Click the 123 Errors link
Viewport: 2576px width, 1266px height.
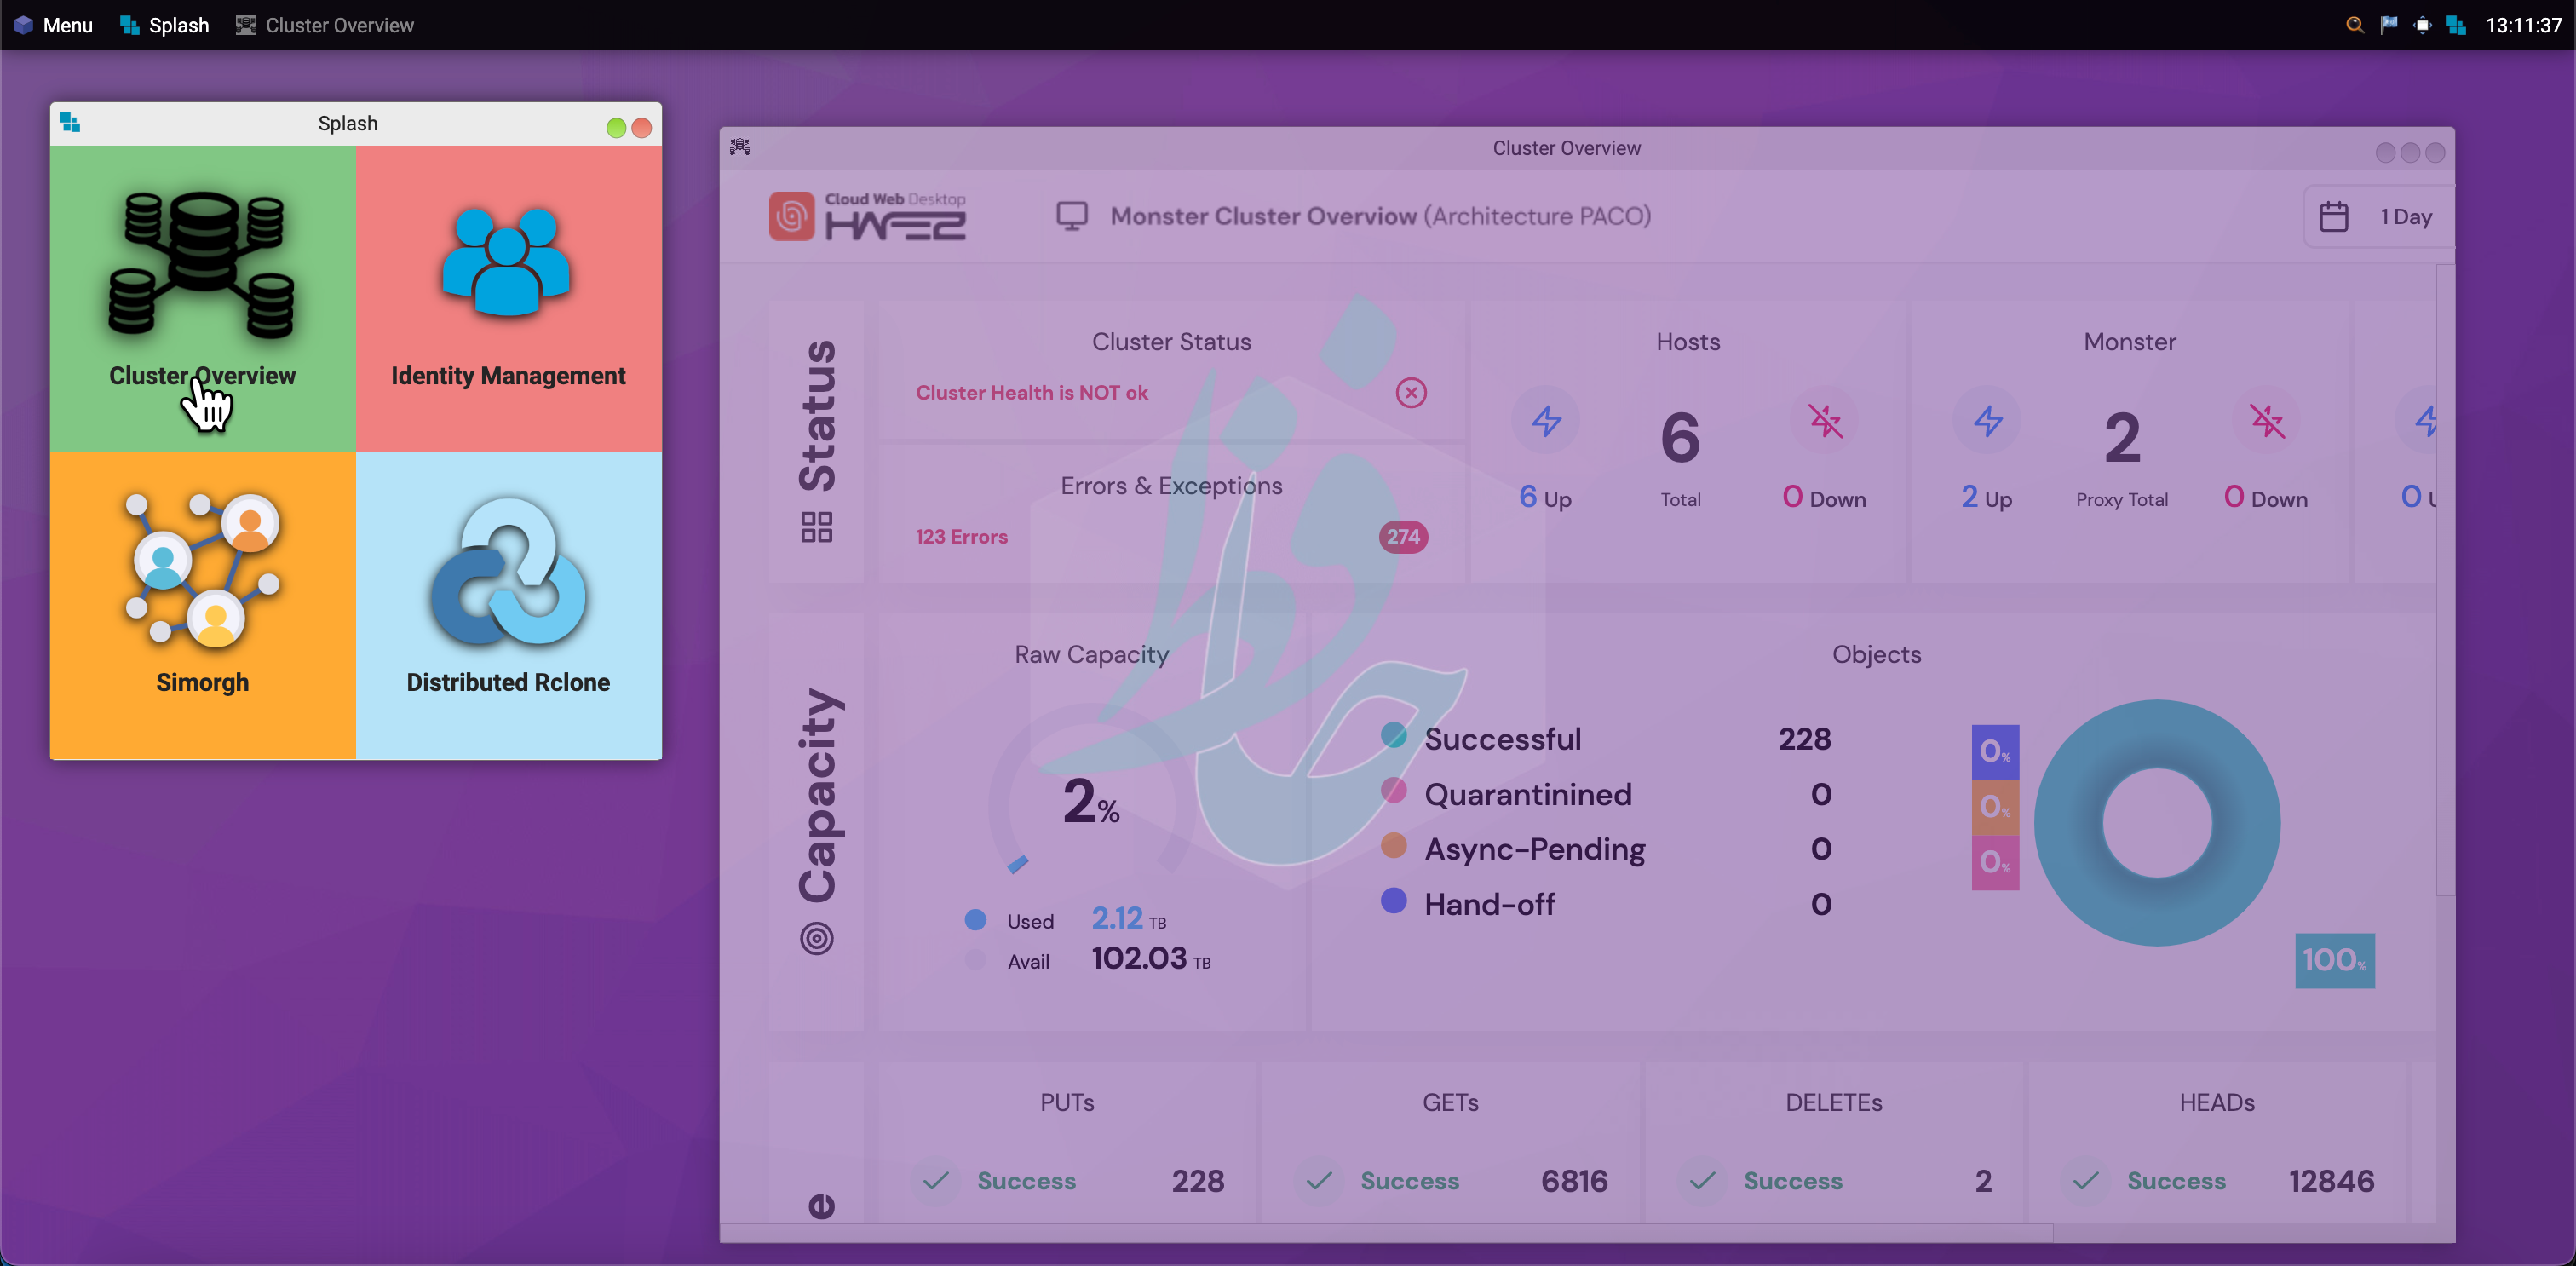[961, 537]
